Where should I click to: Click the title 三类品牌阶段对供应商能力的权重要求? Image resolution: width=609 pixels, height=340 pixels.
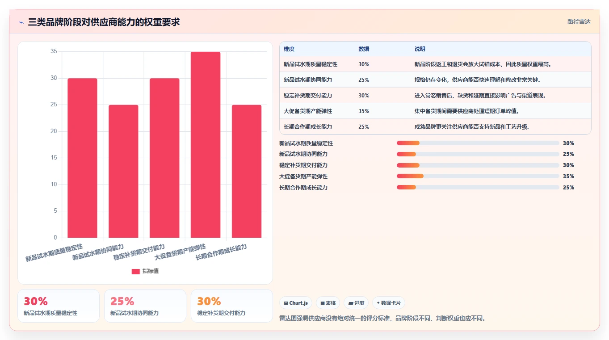point(104,22)
